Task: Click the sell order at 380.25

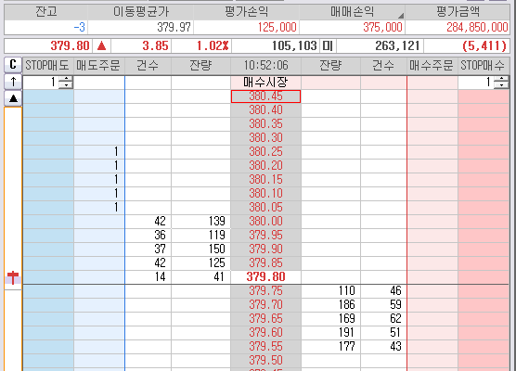Action: pos(99,152)
